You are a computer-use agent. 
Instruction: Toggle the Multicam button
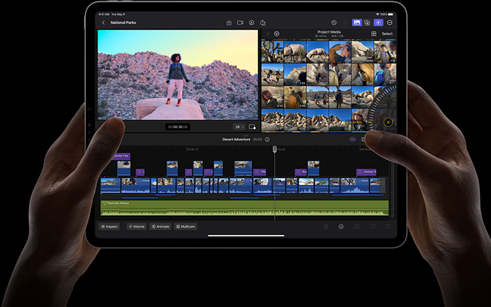(185, 226)
